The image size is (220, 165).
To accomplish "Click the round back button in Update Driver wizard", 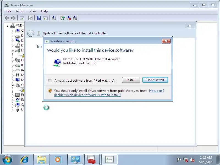I will coord(31,33).
